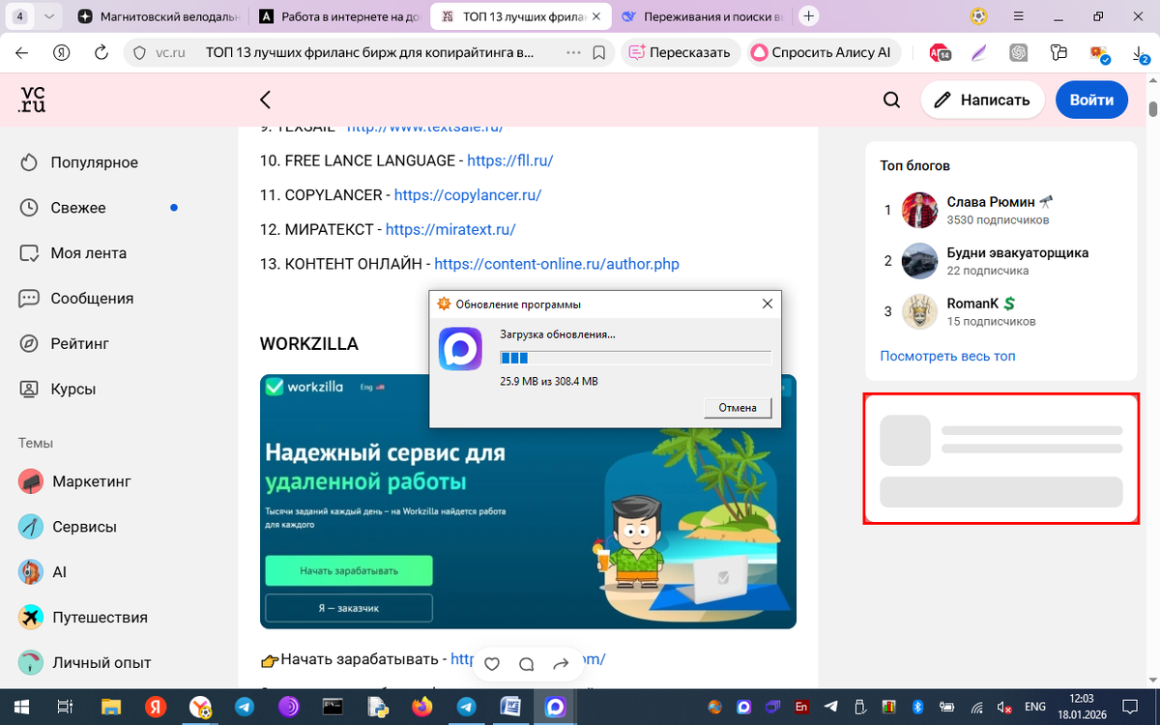Click Я — заказчик on Workzilla banner
The height and width of the screenshot is (725, 1160).
pyautogui.click(x=349, y=608)
